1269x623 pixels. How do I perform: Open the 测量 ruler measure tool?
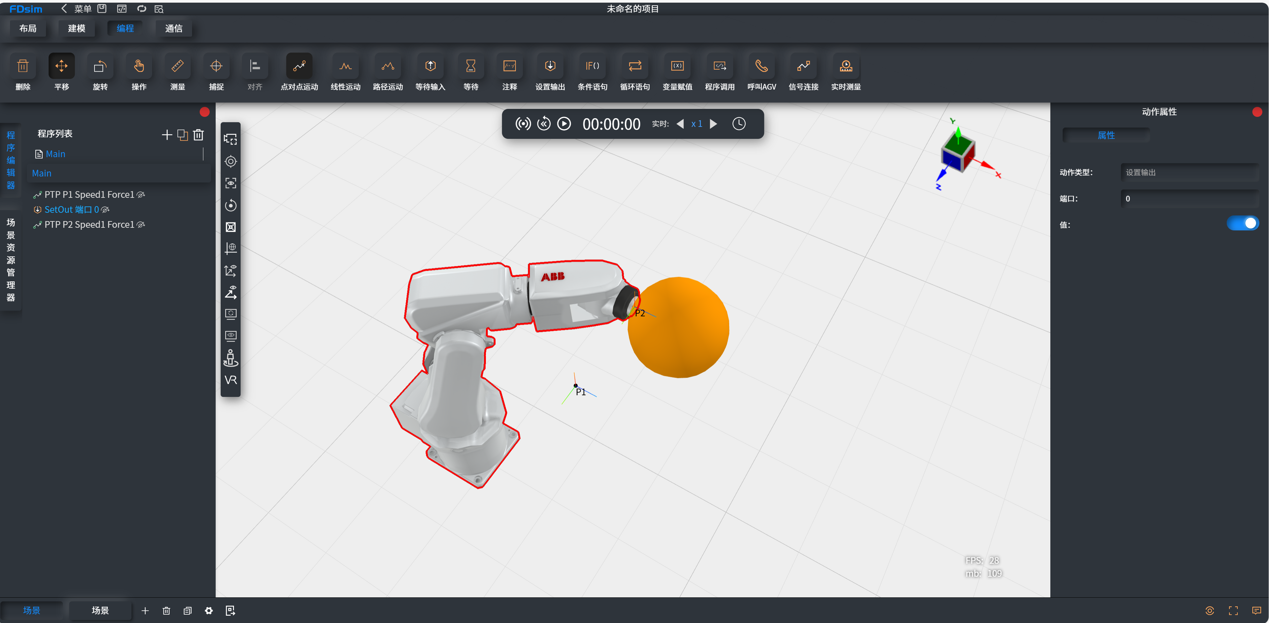[x=177, y=67]
